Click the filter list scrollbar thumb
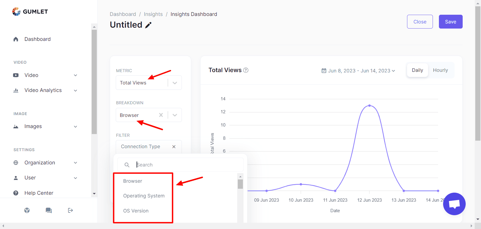 [x=240, y=184]
